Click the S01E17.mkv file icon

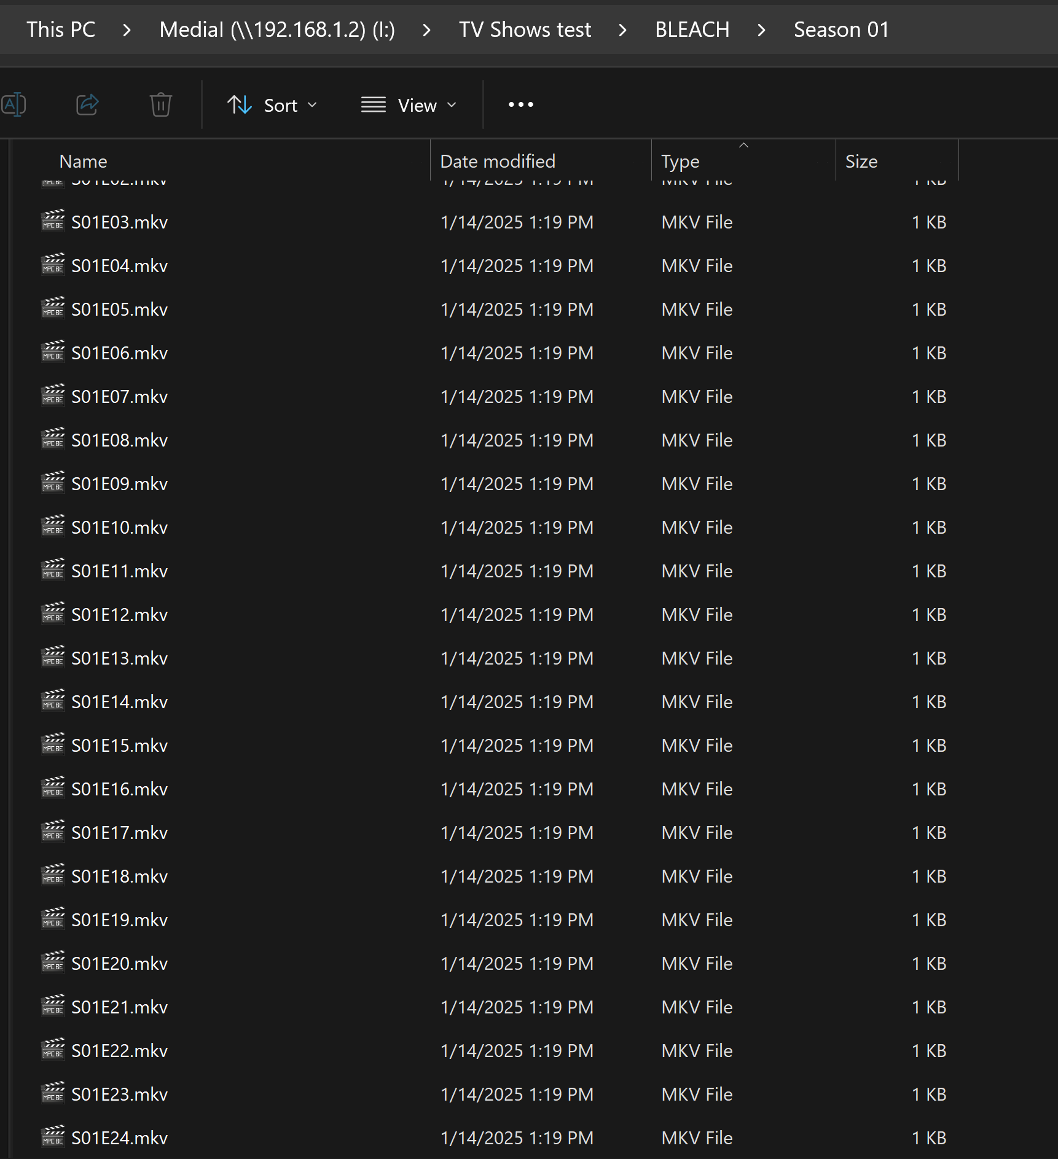(53, 831)
